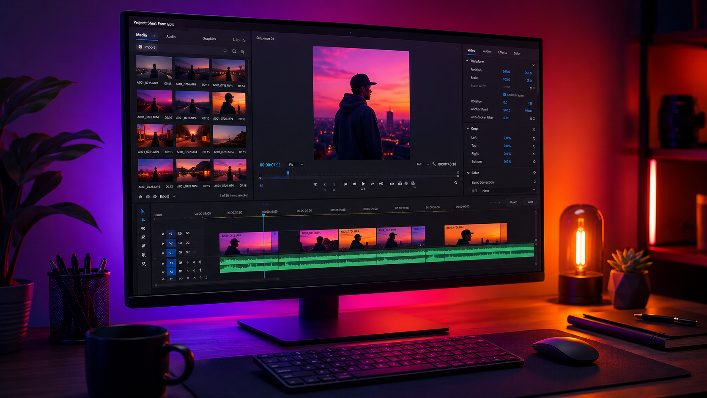Image resolution: width=707 pixels, height=398 pixels.
Task: Switch to the Graphics tab
Action: pos(209,38)
